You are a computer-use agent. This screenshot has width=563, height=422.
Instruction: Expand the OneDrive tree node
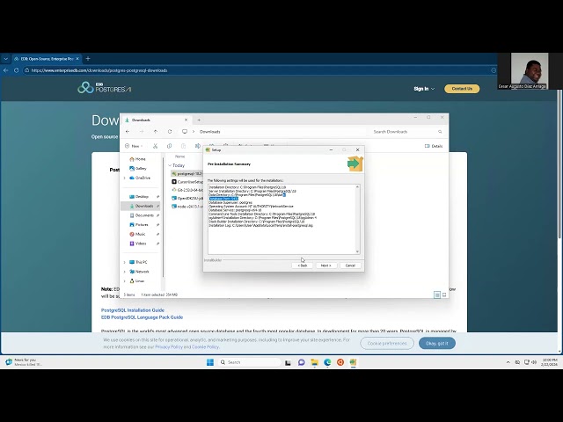click(x=125, y=178)
